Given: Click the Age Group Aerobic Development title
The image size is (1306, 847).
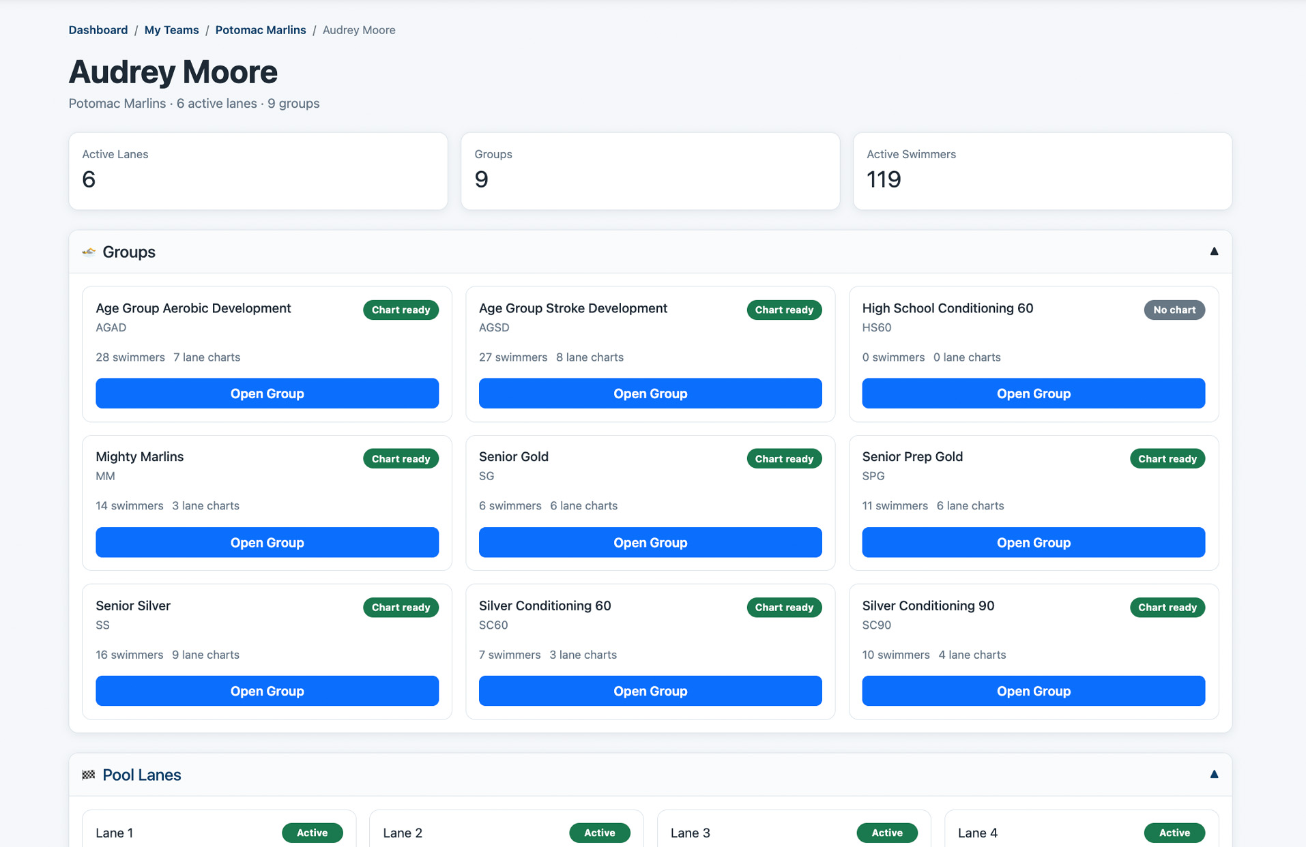Looking at the screenshot, I should click(x=193, y=308).
